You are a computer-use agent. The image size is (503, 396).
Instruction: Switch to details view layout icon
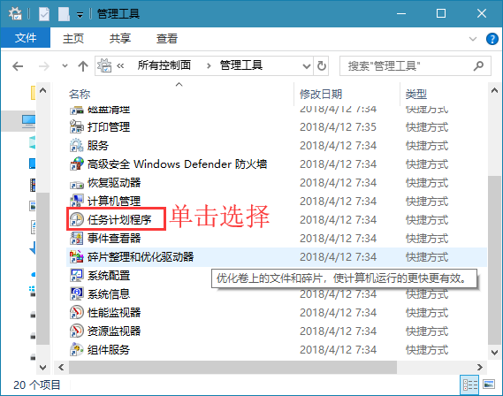click(x=469, y=385)
